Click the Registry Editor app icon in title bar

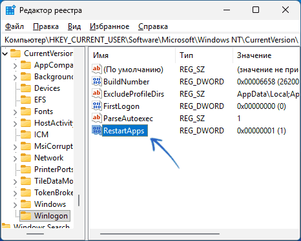tap(10, 10)
